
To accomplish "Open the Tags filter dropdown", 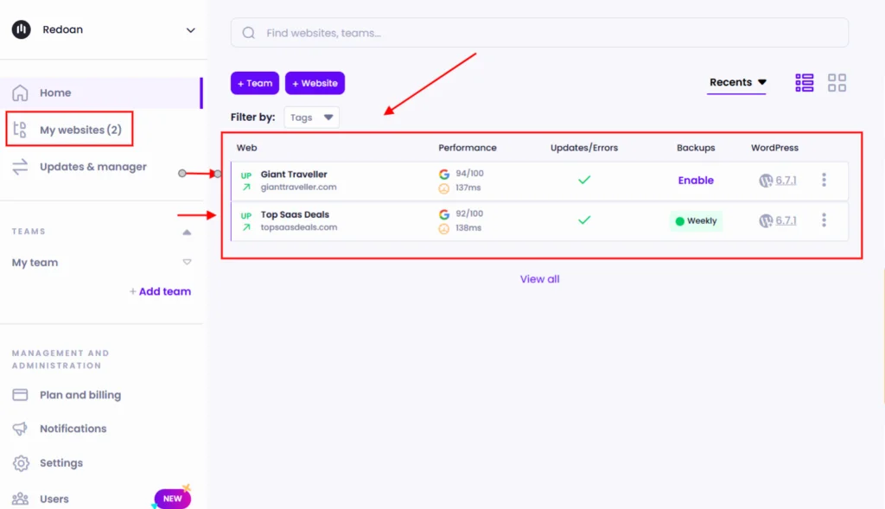I will pos(311,118).
